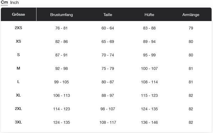213x133 pixels.
Task: Switch to the Inch tab
Action: (14, 3)
